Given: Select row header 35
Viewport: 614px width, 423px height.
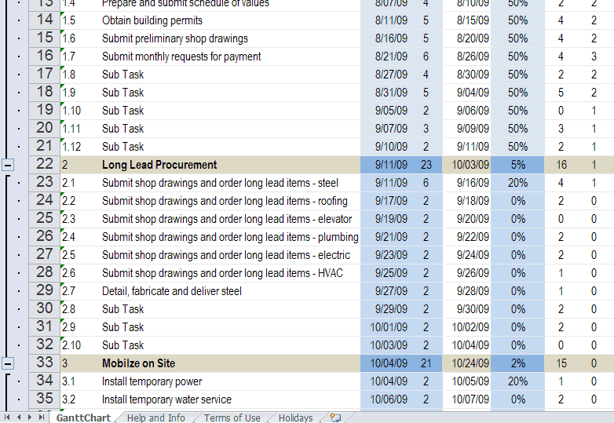Looking at the screenshot, I should 45,399.
